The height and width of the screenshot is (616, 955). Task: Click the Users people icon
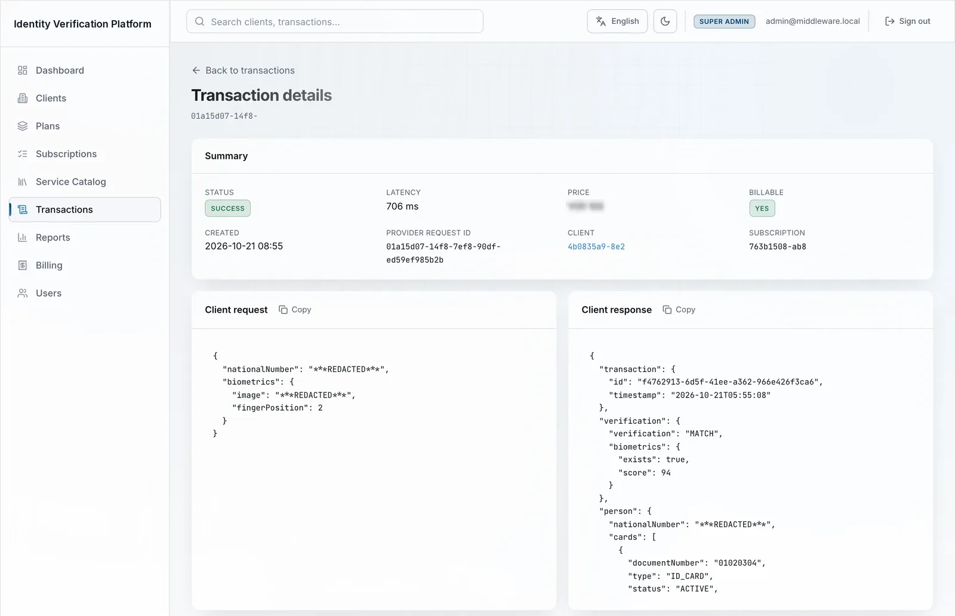tap(23, 293)
